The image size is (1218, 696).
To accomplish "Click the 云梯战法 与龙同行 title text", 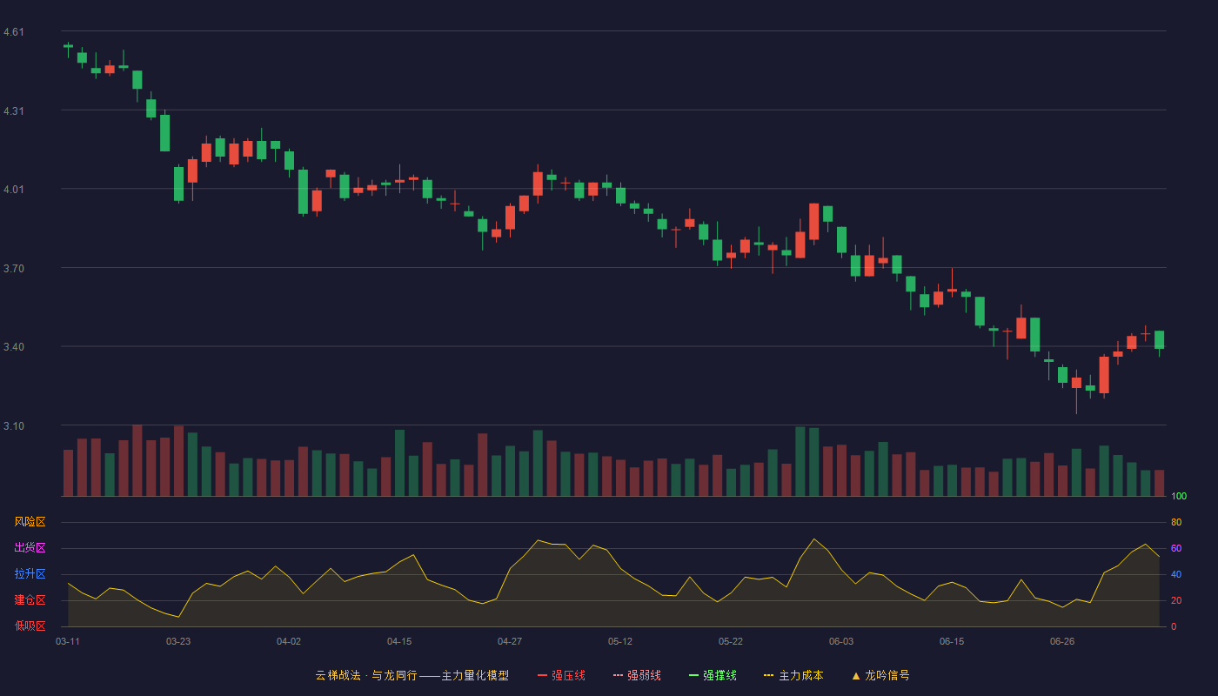I will click(366, 675).
